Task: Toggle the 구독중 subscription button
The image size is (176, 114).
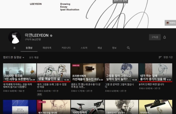Action: pos(155,37)
